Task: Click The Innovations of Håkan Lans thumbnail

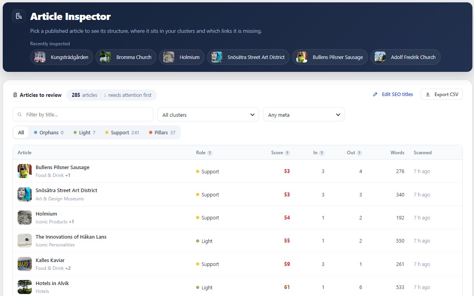Action: coord(25,241)
